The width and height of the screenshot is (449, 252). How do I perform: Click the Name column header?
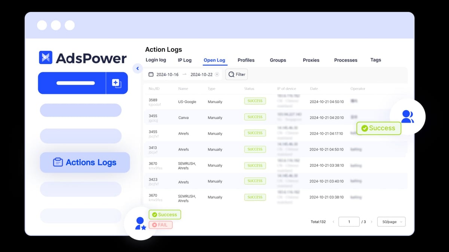point(183,89)
